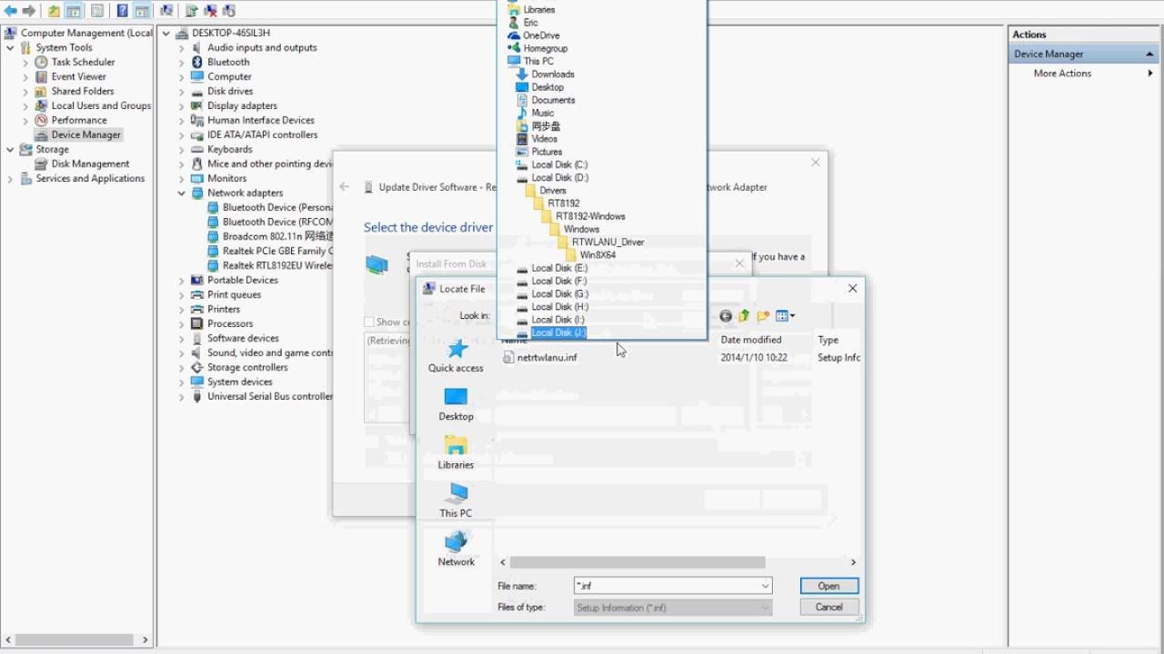Click Desktop in the places bar
This screenshot has height=654, width=1164.
click(456, 404)
